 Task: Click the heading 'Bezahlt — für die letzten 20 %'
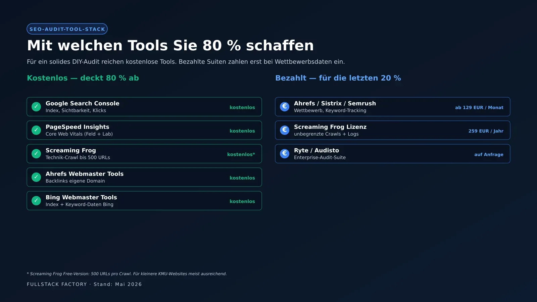338,78
